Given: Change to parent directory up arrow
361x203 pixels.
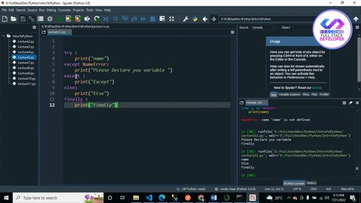Looking at the screenshot, I should coord(356,19).
